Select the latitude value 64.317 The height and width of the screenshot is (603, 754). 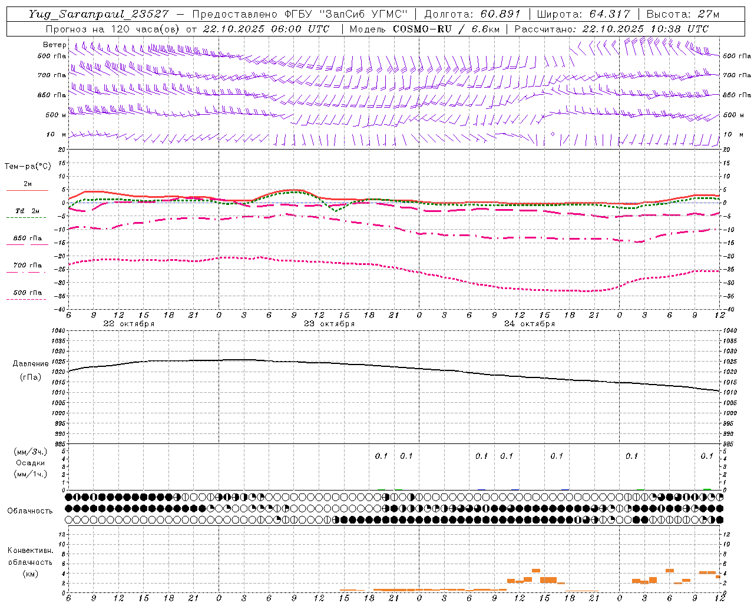coord(609,14)
